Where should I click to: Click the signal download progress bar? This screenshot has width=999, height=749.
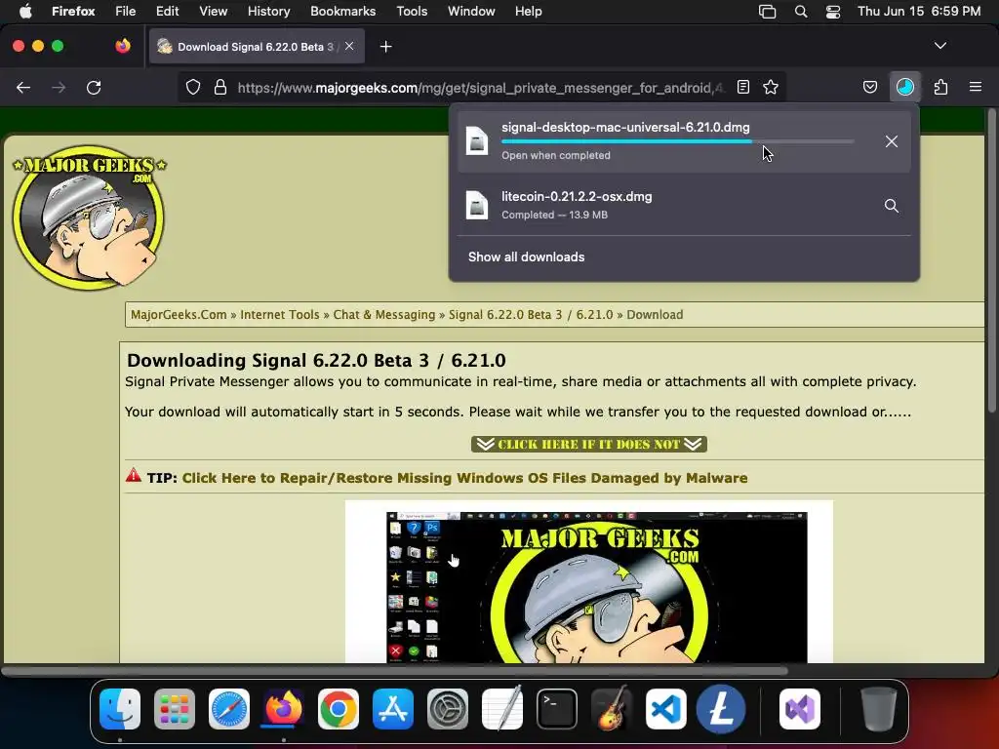pyautogui.click(x=677, y=141)
